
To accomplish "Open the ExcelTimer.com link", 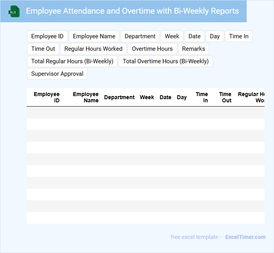I will click(x=245, y=237).
